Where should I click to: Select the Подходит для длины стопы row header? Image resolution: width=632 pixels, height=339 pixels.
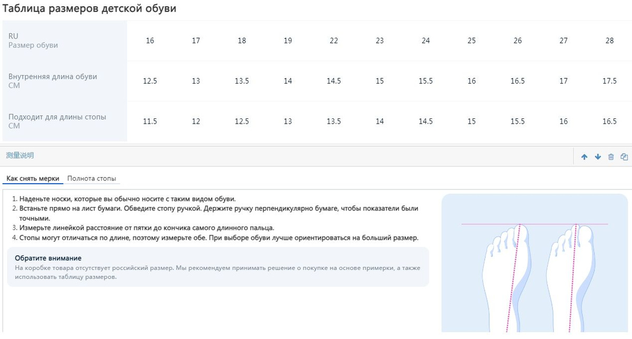click(x=65, y=121)
